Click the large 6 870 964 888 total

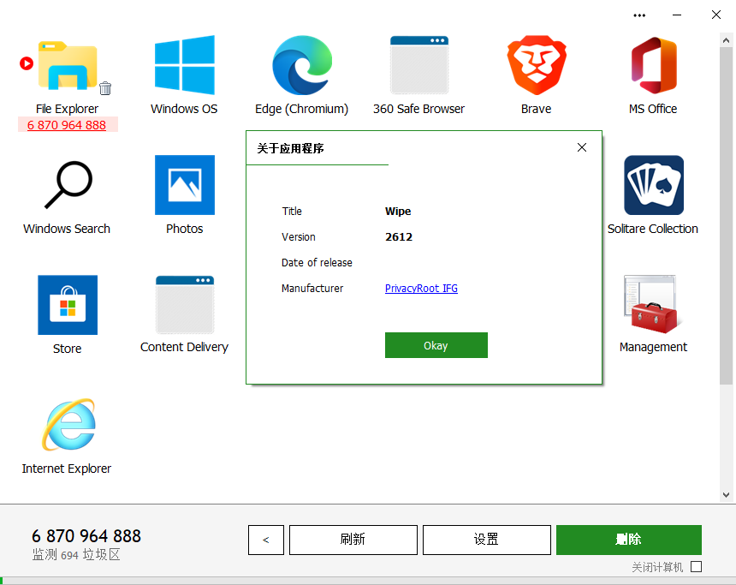click(86, 536)
